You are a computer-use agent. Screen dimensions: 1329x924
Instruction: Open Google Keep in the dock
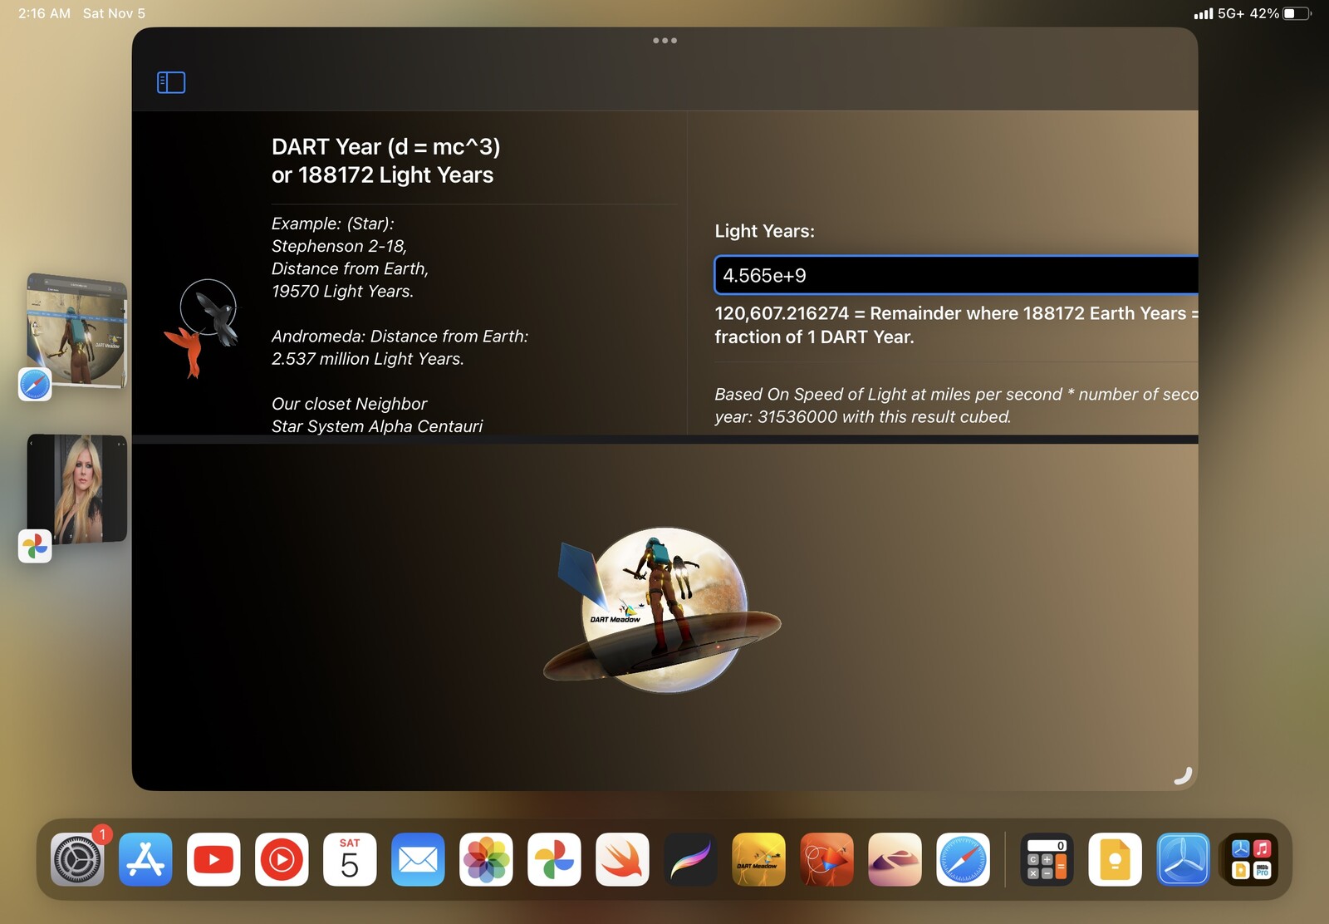(1115, 859)
